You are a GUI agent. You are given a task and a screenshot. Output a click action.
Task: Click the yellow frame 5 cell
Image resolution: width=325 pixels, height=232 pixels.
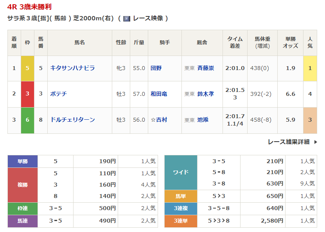click(x=27, y=68)
